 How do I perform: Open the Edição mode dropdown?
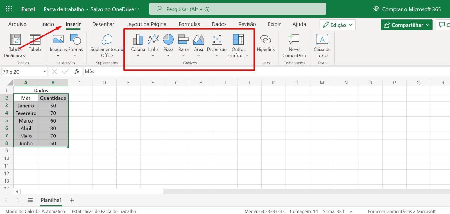click(x=337, y=25)
